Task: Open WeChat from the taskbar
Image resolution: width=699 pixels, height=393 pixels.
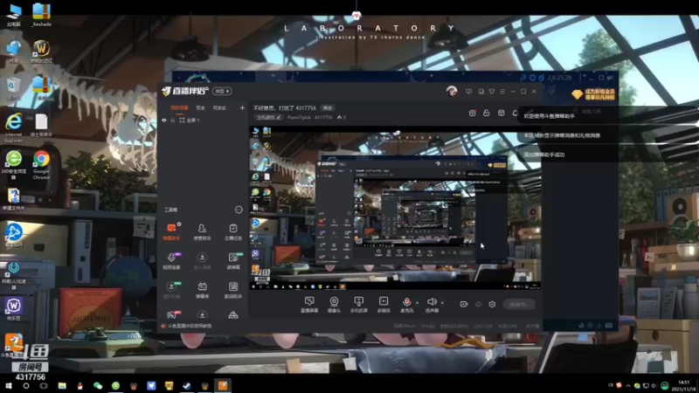Action: [98, 386]
